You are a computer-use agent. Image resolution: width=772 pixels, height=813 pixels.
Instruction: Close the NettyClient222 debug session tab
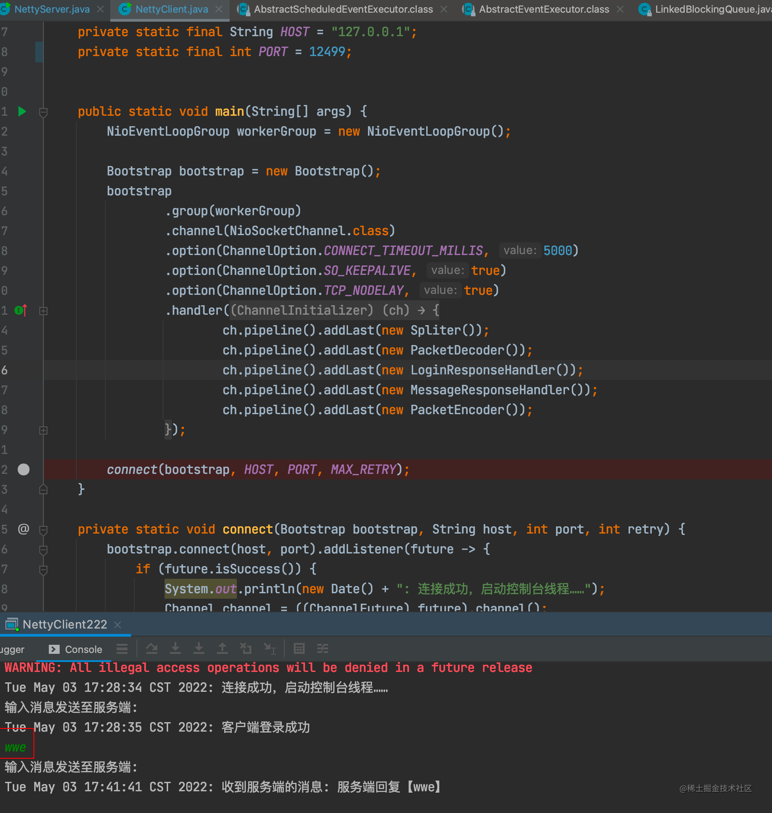118,624
